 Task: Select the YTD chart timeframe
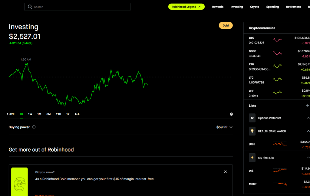[58, 114]
